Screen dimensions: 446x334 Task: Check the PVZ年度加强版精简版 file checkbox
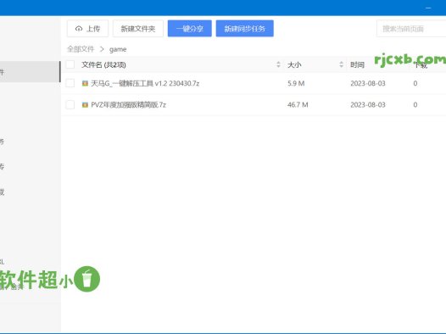pos(70,104)
